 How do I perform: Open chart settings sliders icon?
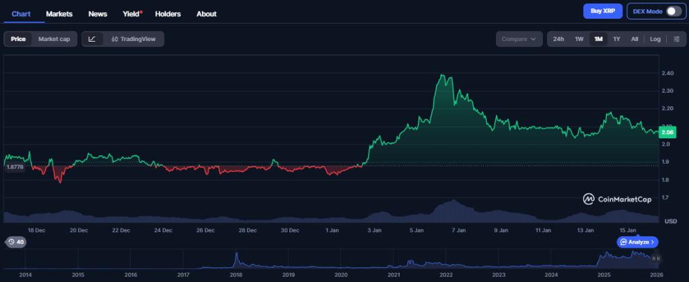(676, 39)
